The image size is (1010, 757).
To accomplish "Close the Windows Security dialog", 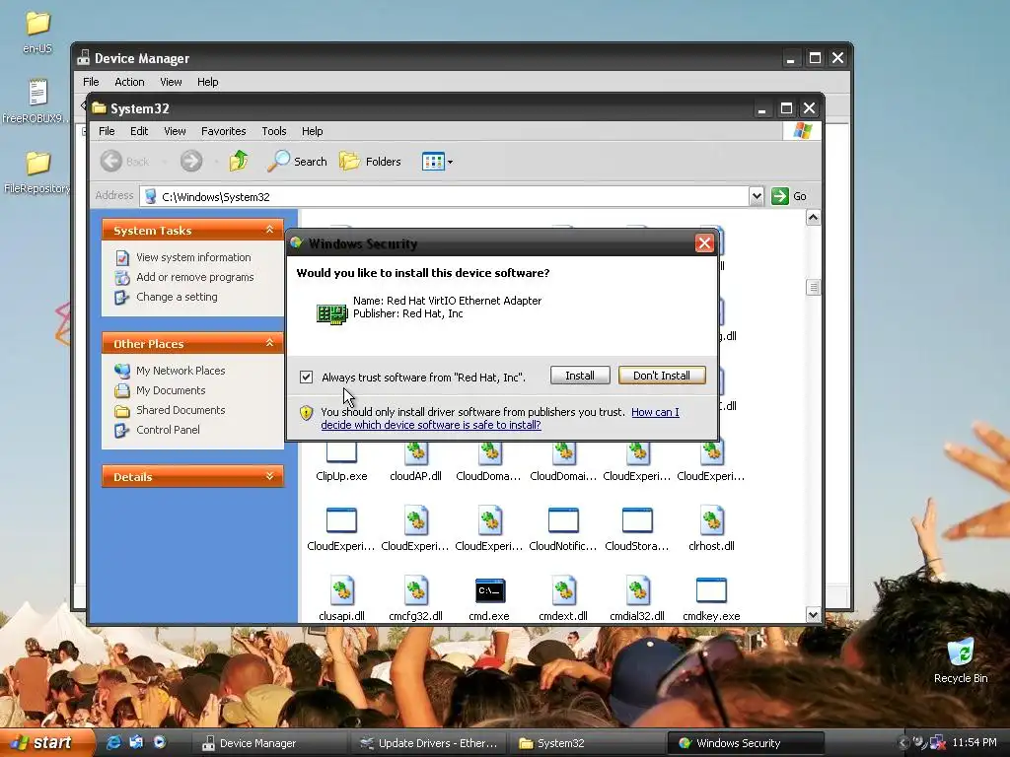I will pos(704,243).
